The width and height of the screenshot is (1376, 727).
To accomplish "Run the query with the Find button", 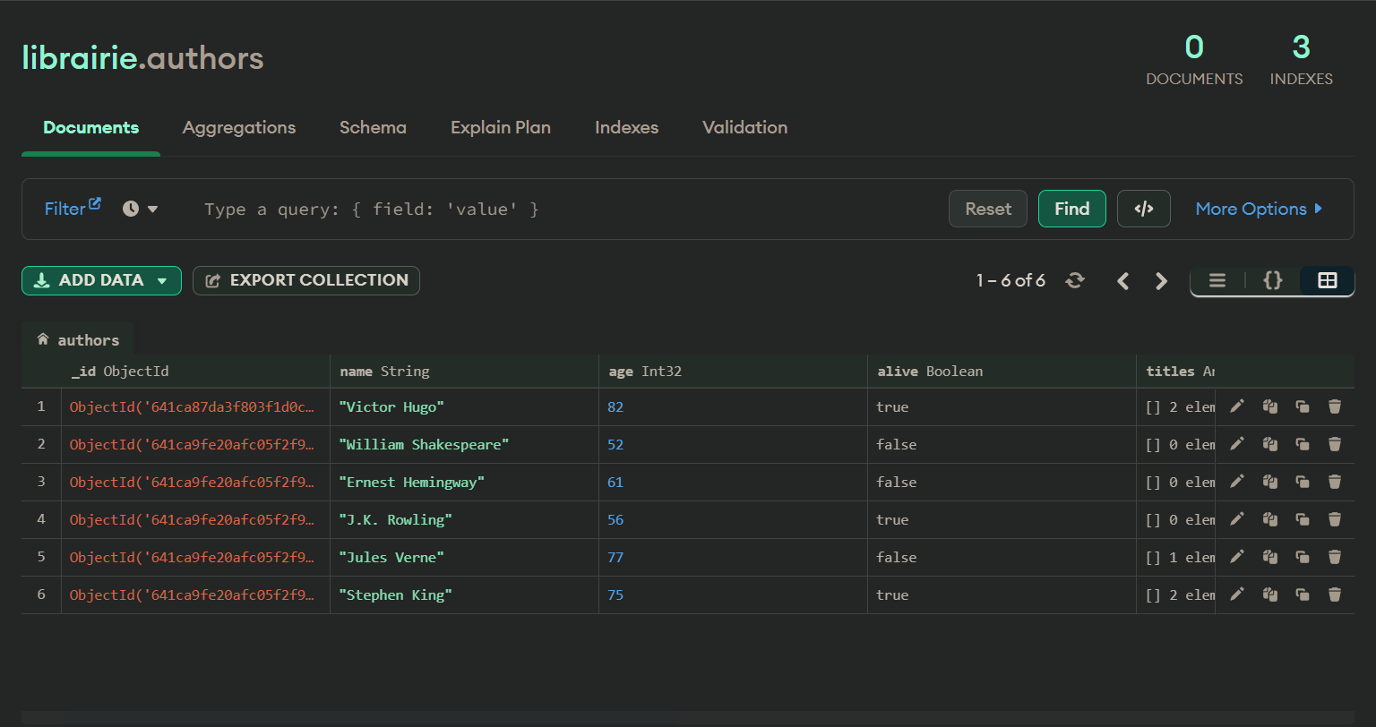I will click(x=1072, y=209).
